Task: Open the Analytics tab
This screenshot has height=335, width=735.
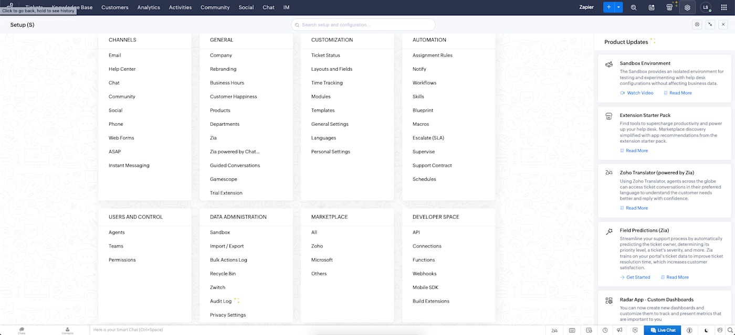Action: click(x=149, y=7)
